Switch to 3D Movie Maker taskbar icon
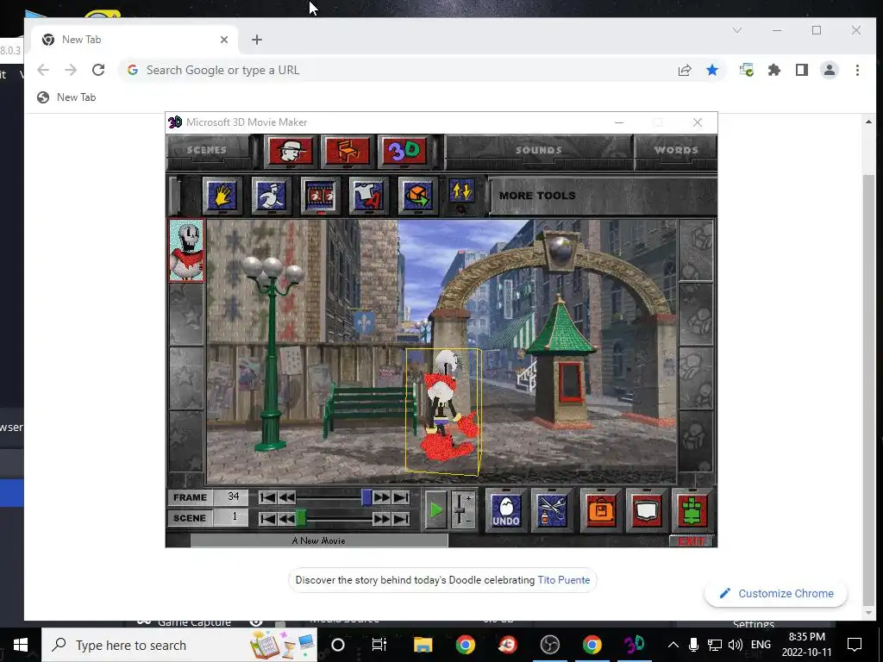This screenshot has height=662, width=883. click(634, 645)
